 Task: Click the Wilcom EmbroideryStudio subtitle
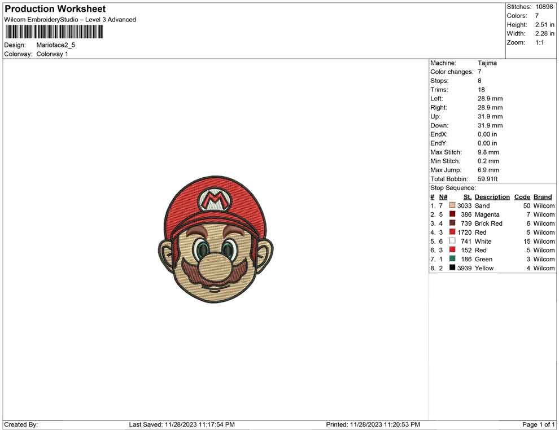70,20
